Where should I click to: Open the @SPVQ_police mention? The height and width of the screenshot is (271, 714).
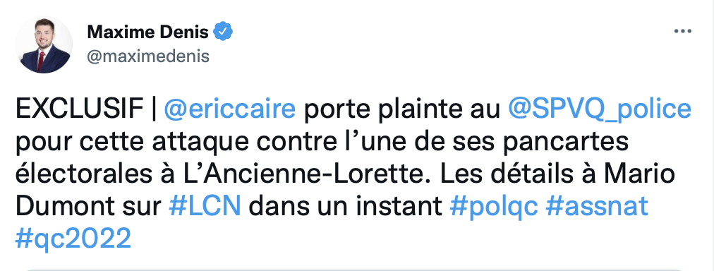600,110
